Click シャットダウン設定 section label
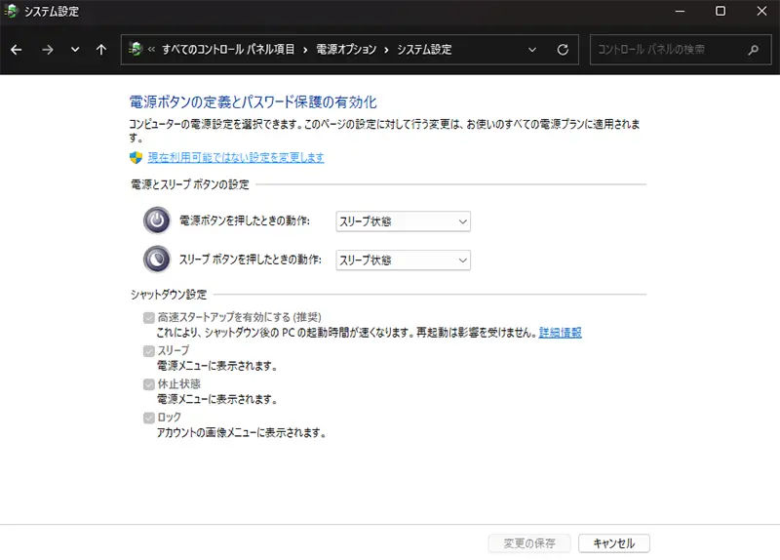 coord(168,295)
